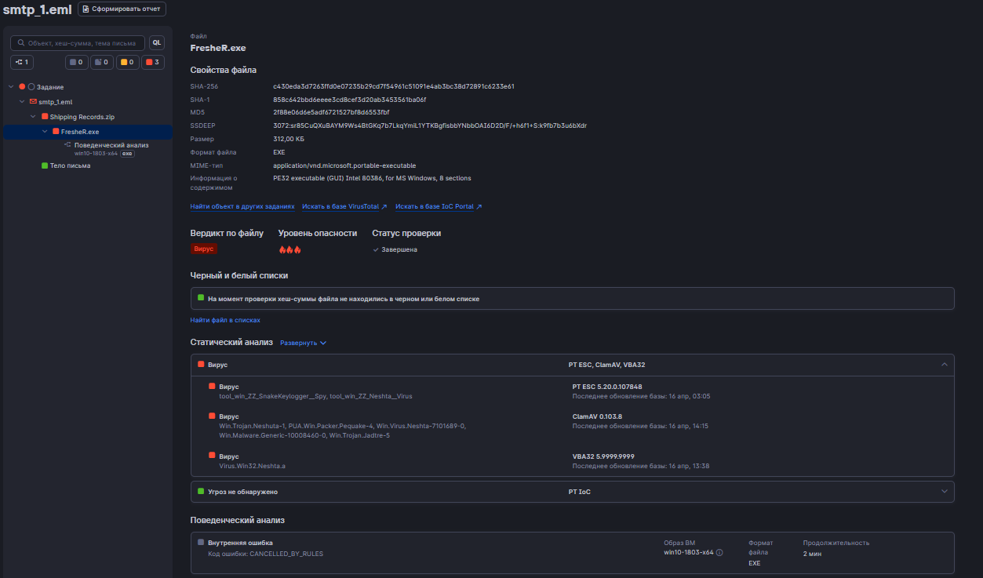The width and height of the screenshot is (983, 578).
Task: Select Тело письма tree item
Action: point(71,165)
